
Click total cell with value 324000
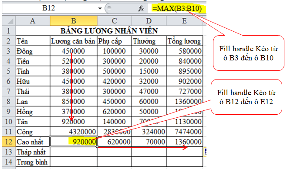[x=149, y=132]
